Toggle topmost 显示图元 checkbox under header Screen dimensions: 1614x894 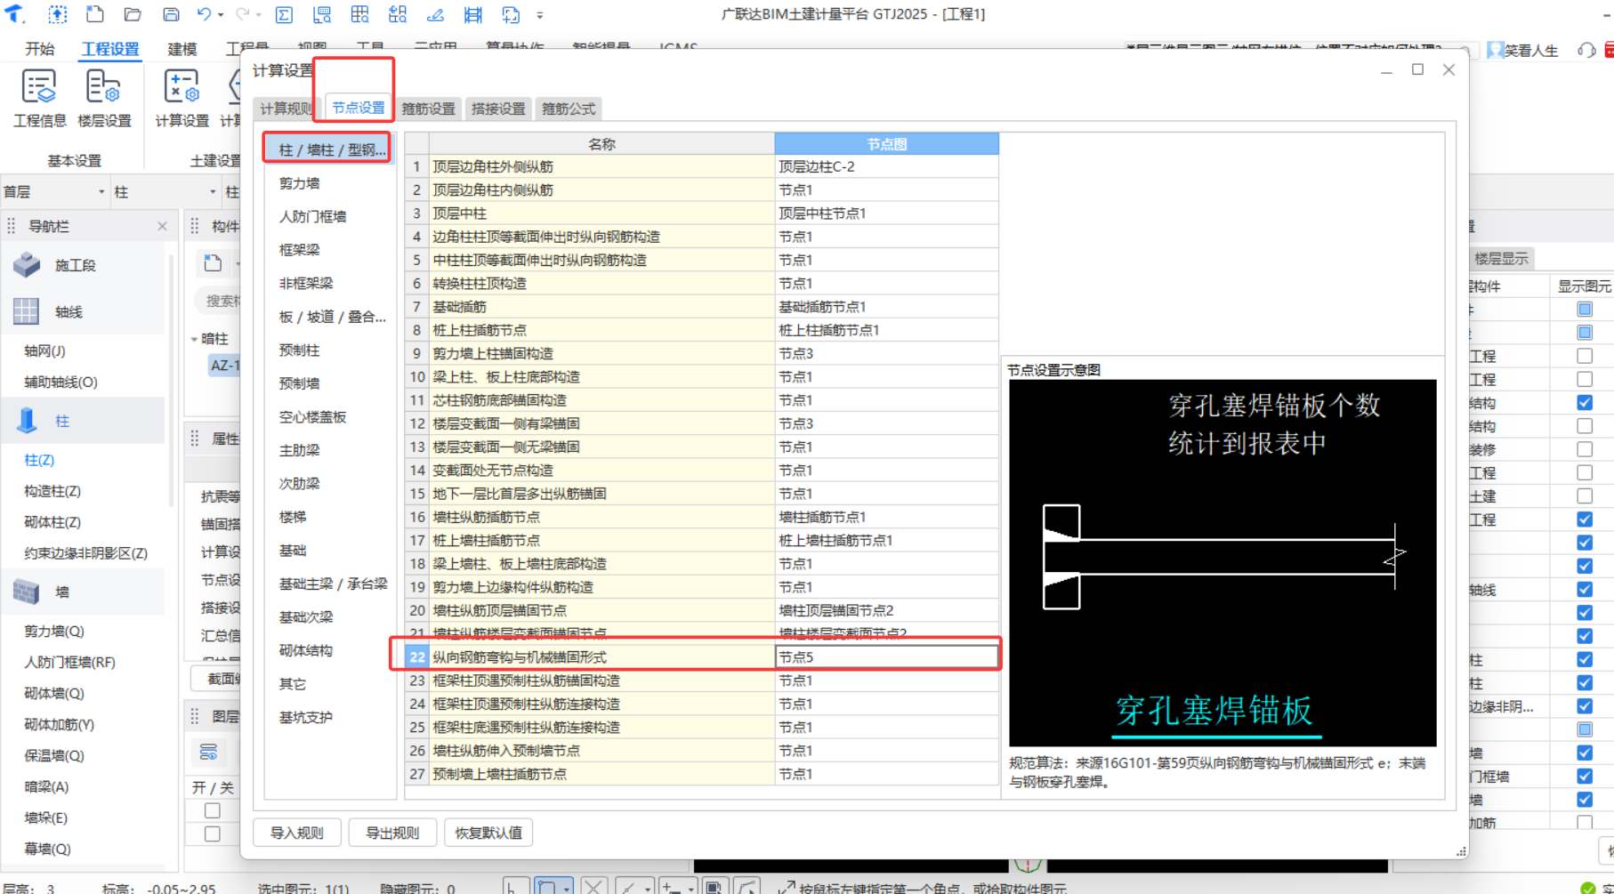(x=1585, y=309)
